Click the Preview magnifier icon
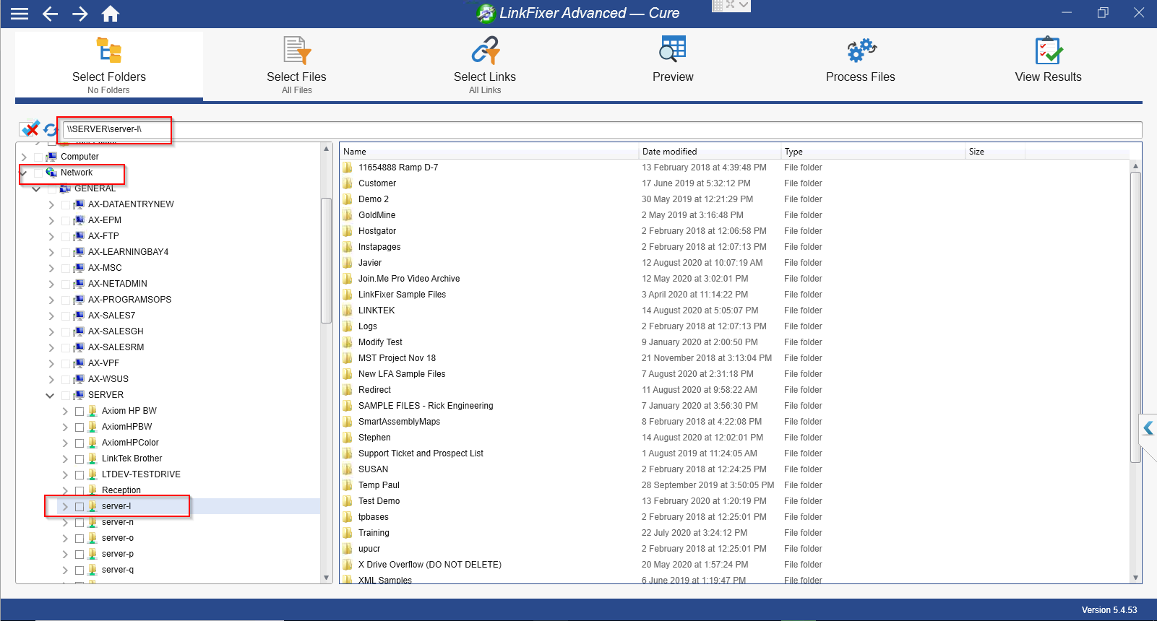 [673, 51]
